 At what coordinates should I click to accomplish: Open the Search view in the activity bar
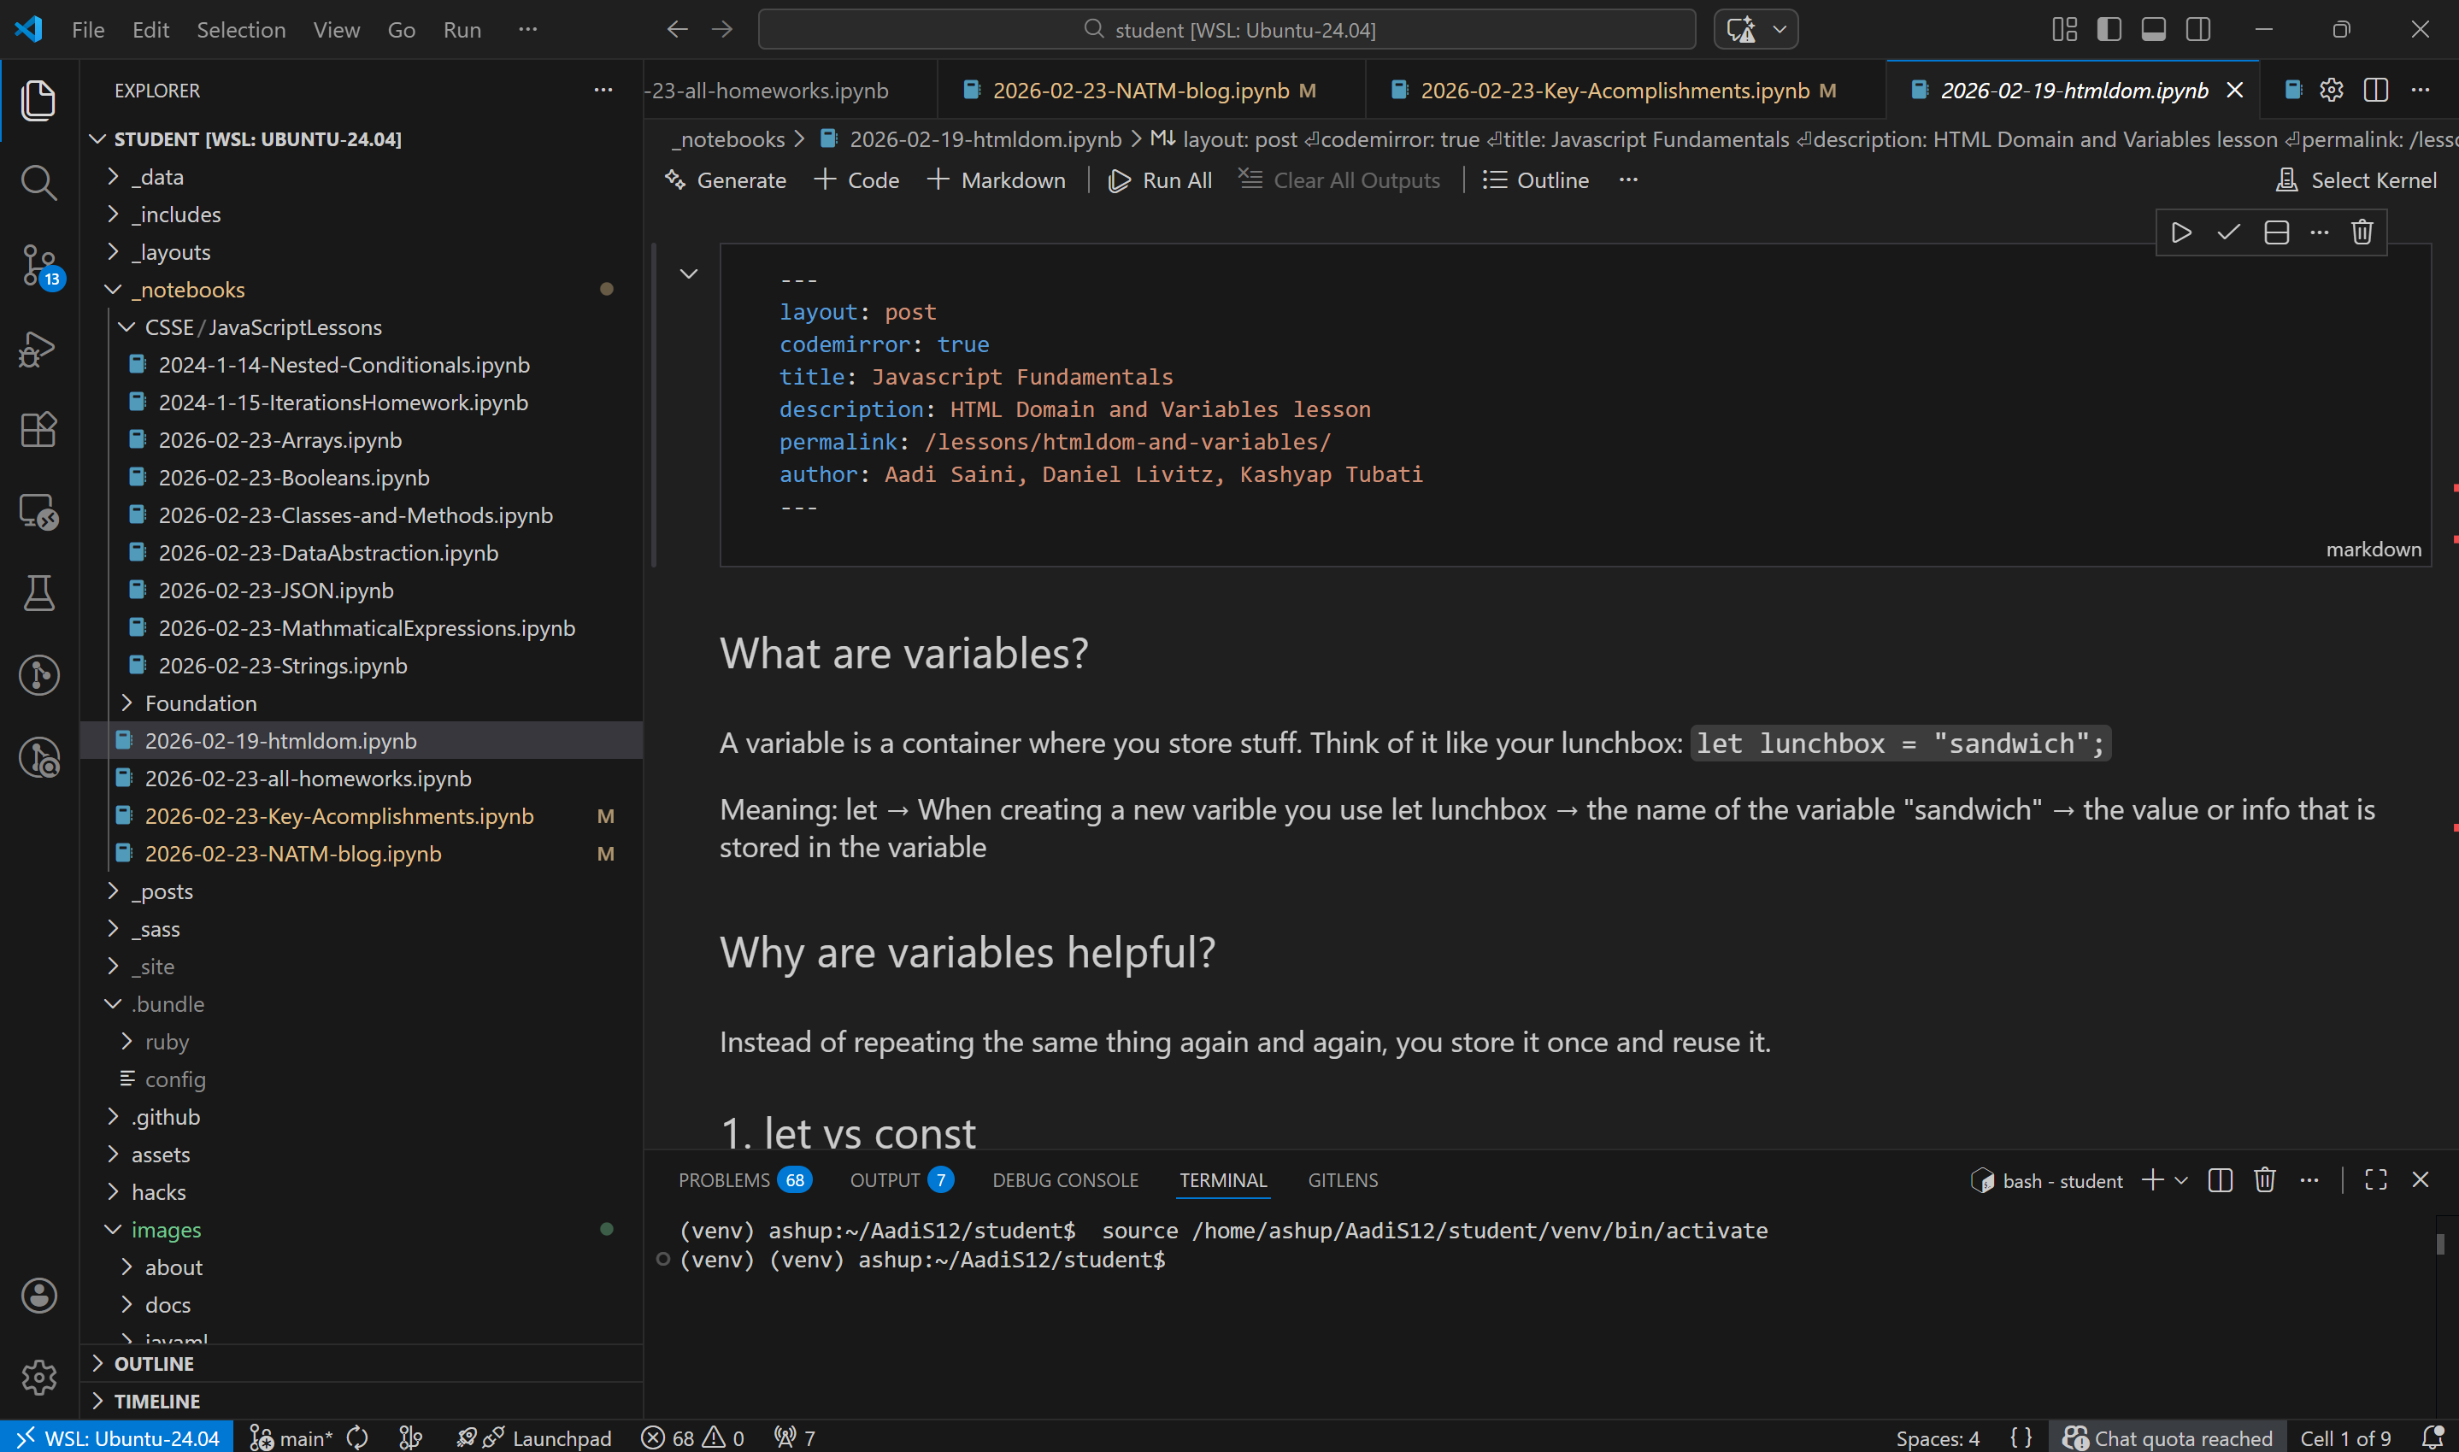[x=38, y=182]
